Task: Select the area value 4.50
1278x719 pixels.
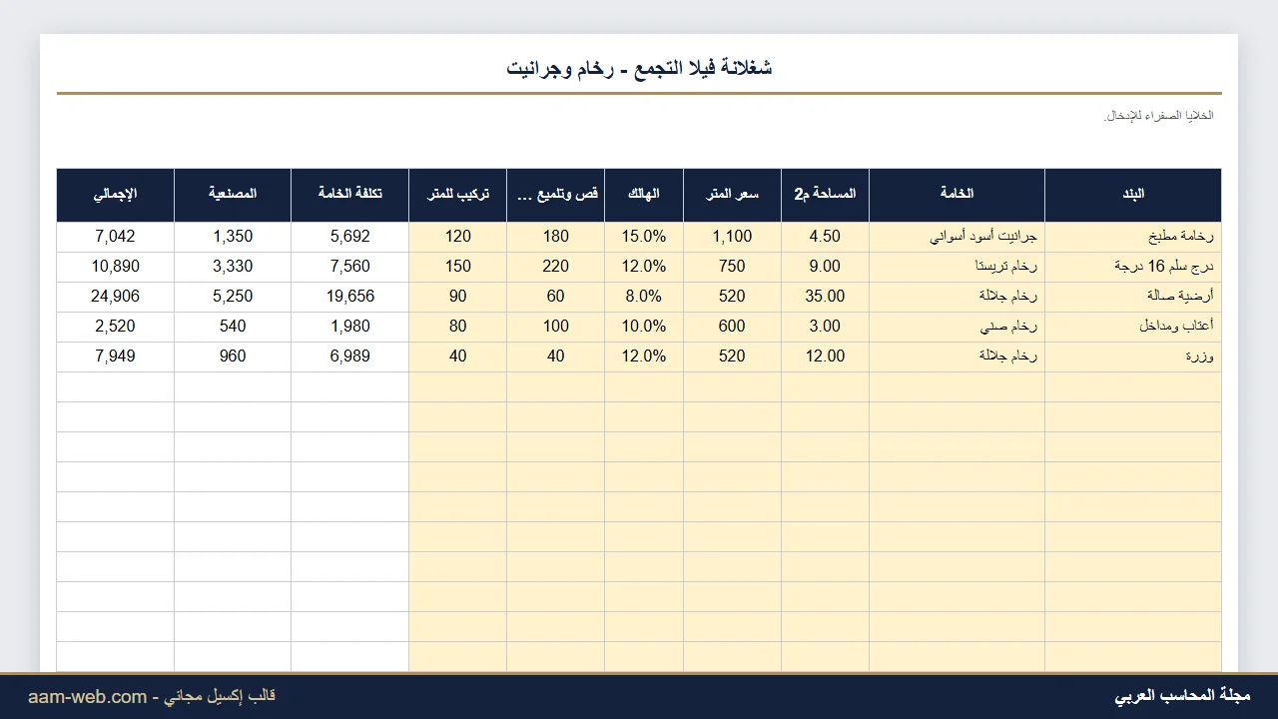Action: coord(825,237)
